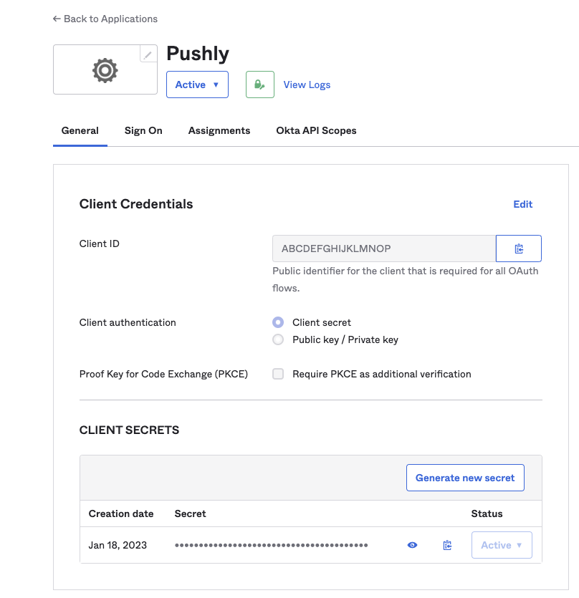Enable Require PKCE as additional verification
579x598 pixels.
pyautogui.click(x=278, y=374)
